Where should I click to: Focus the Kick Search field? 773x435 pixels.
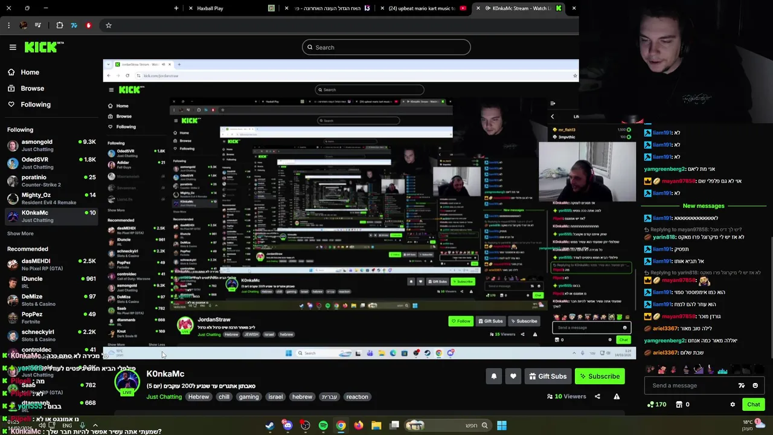(x=386, y=47)
